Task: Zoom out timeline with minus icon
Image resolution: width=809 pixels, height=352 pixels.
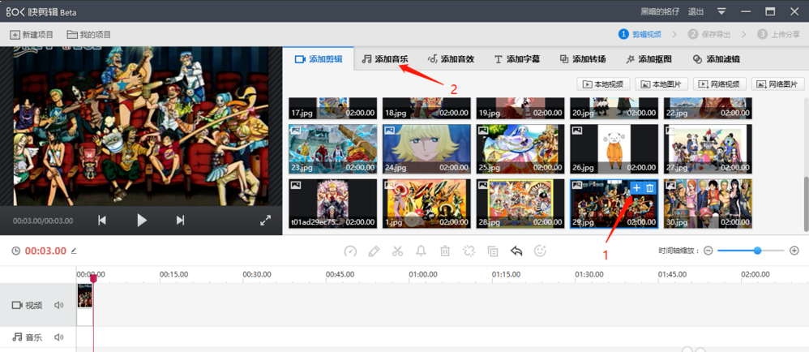Action: tap(708, 251)
